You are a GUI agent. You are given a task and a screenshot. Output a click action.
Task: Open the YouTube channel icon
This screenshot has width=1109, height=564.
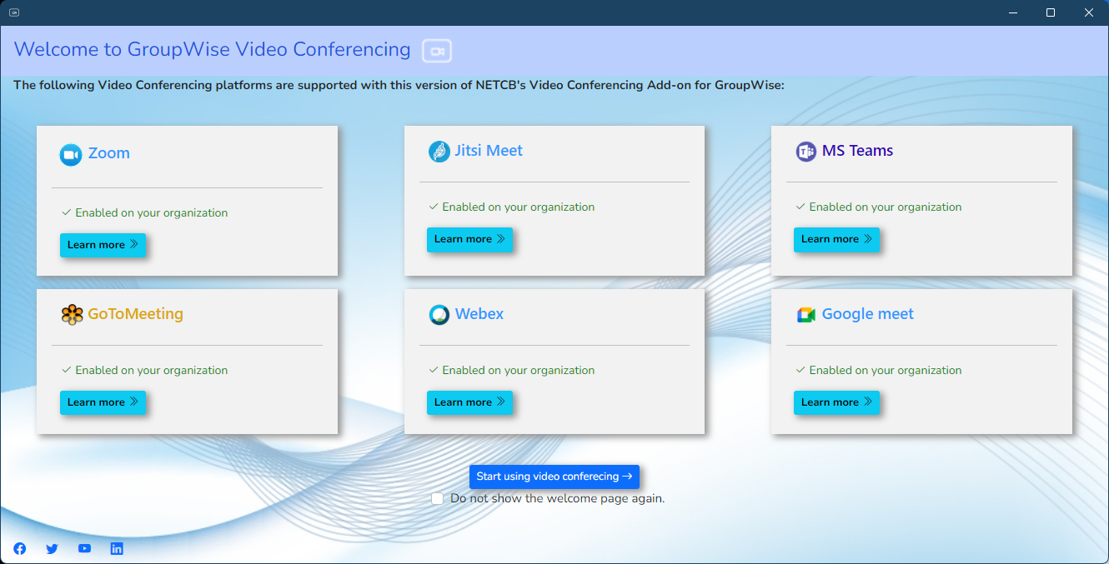[84, 548]
